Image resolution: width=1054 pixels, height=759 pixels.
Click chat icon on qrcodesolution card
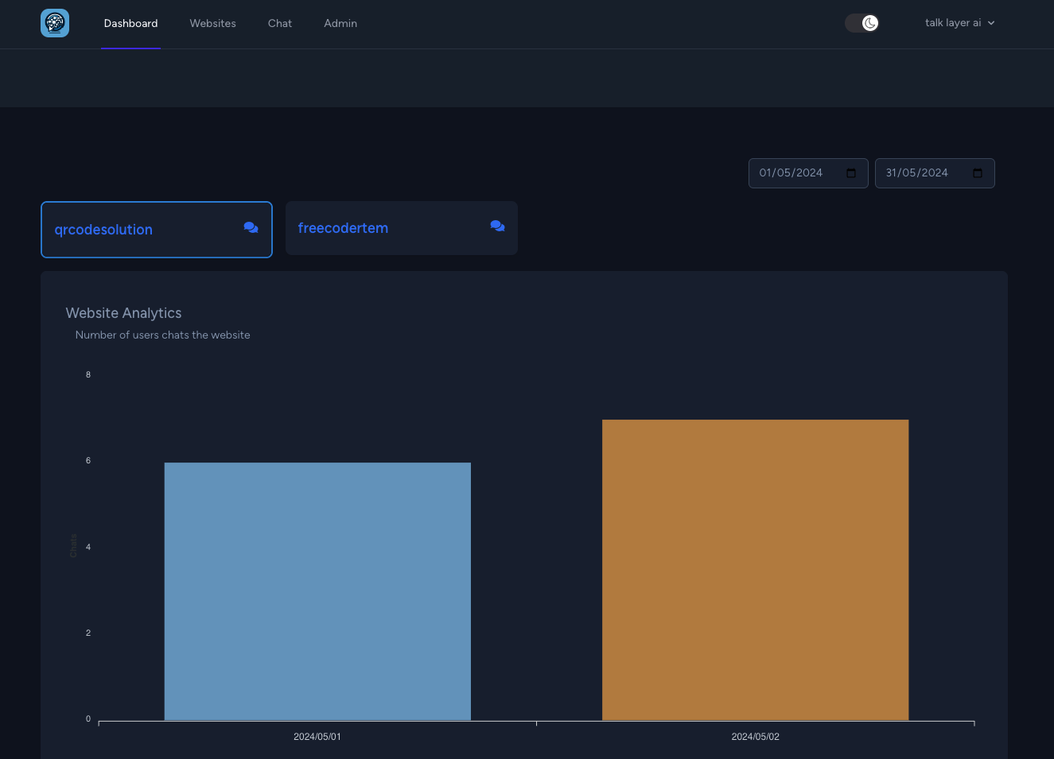point(251,227)
